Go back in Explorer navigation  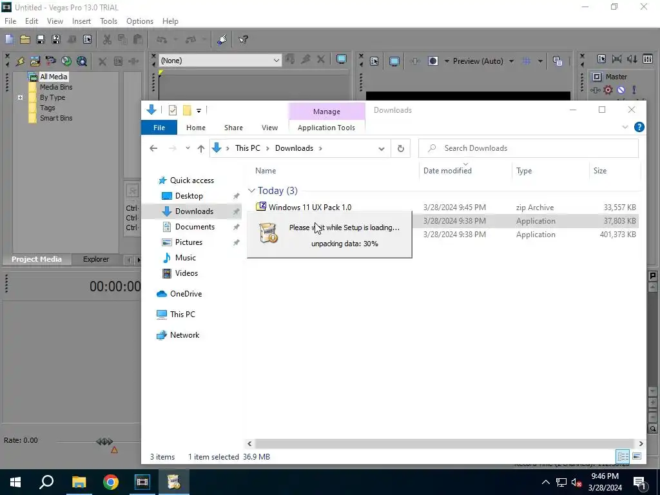click(153, 149)
